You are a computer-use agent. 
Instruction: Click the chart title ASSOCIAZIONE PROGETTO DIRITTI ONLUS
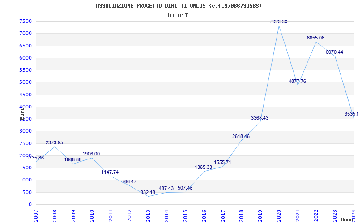[179, 6]
